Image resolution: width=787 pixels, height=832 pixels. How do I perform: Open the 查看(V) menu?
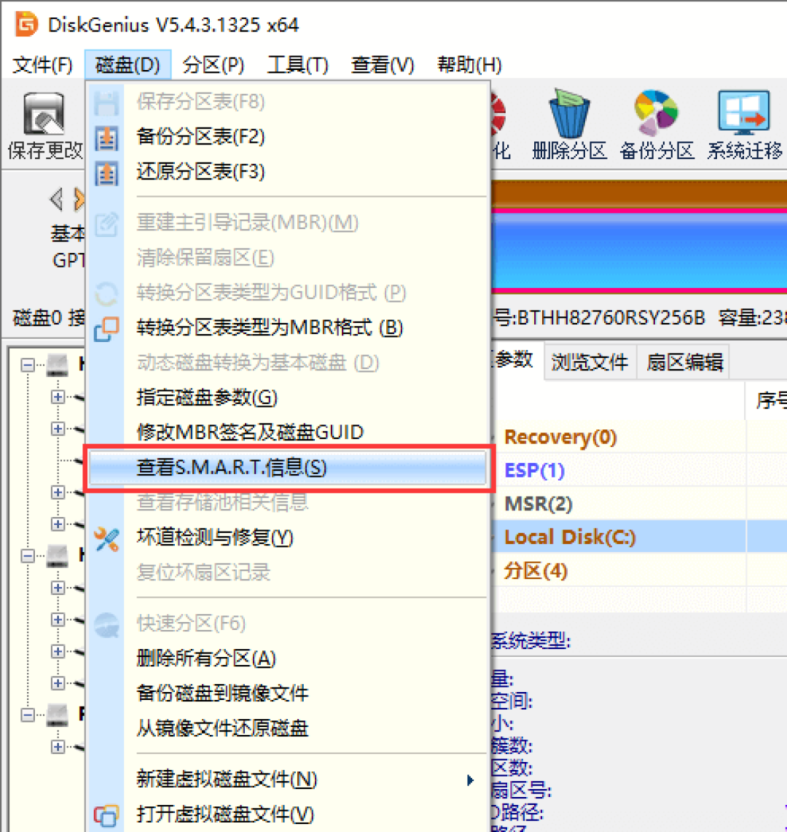click(383, 65)
